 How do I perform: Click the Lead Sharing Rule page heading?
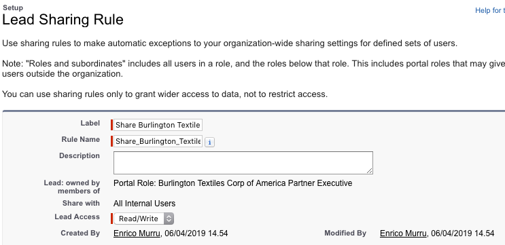pos(63,20)
